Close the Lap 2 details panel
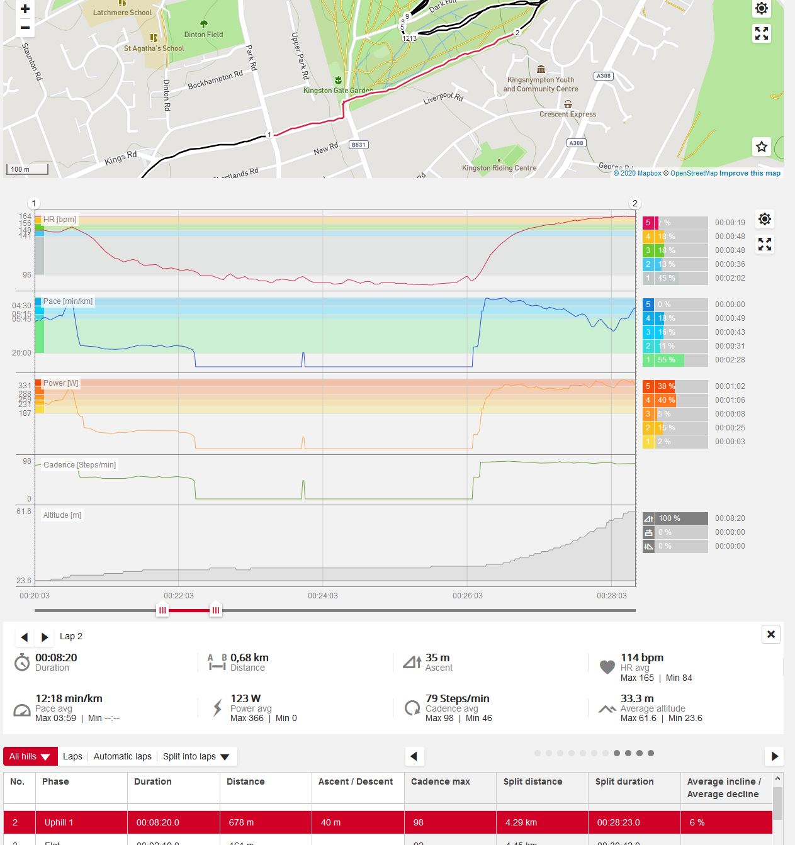795x845 pixels. tap(771, 634)
